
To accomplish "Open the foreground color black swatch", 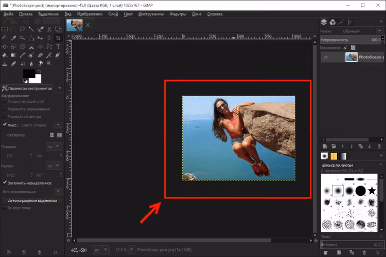I will coord(28,74).
